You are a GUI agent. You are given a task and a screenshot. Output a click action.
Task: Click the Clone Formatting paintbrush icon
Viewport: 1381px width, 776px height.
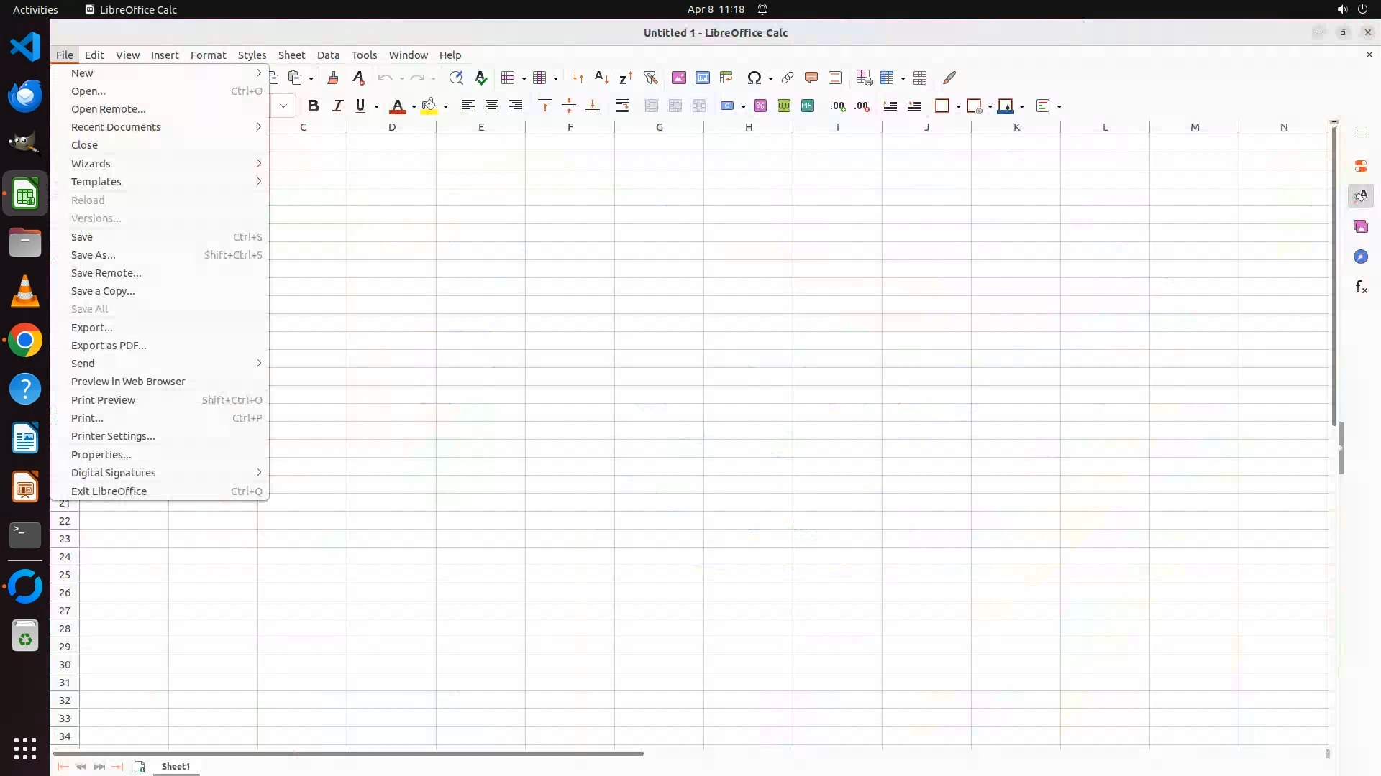(333, 78)
